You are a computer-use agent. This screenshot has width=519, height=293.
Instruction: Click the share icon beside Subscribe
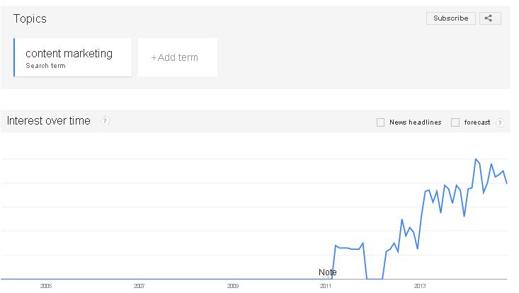click(490, 18)
